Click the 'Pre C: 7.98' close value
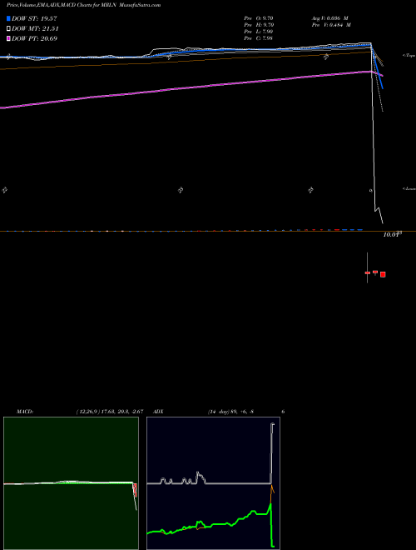This screenshot has height=550, width=416. 259,38
